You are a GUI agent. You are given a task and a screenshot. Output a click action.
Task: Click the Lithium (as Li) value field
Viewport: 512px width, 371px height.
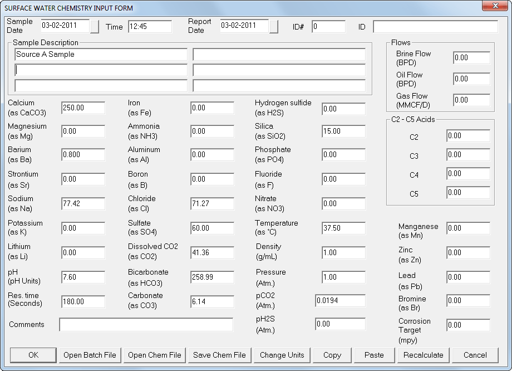[83, 253]
